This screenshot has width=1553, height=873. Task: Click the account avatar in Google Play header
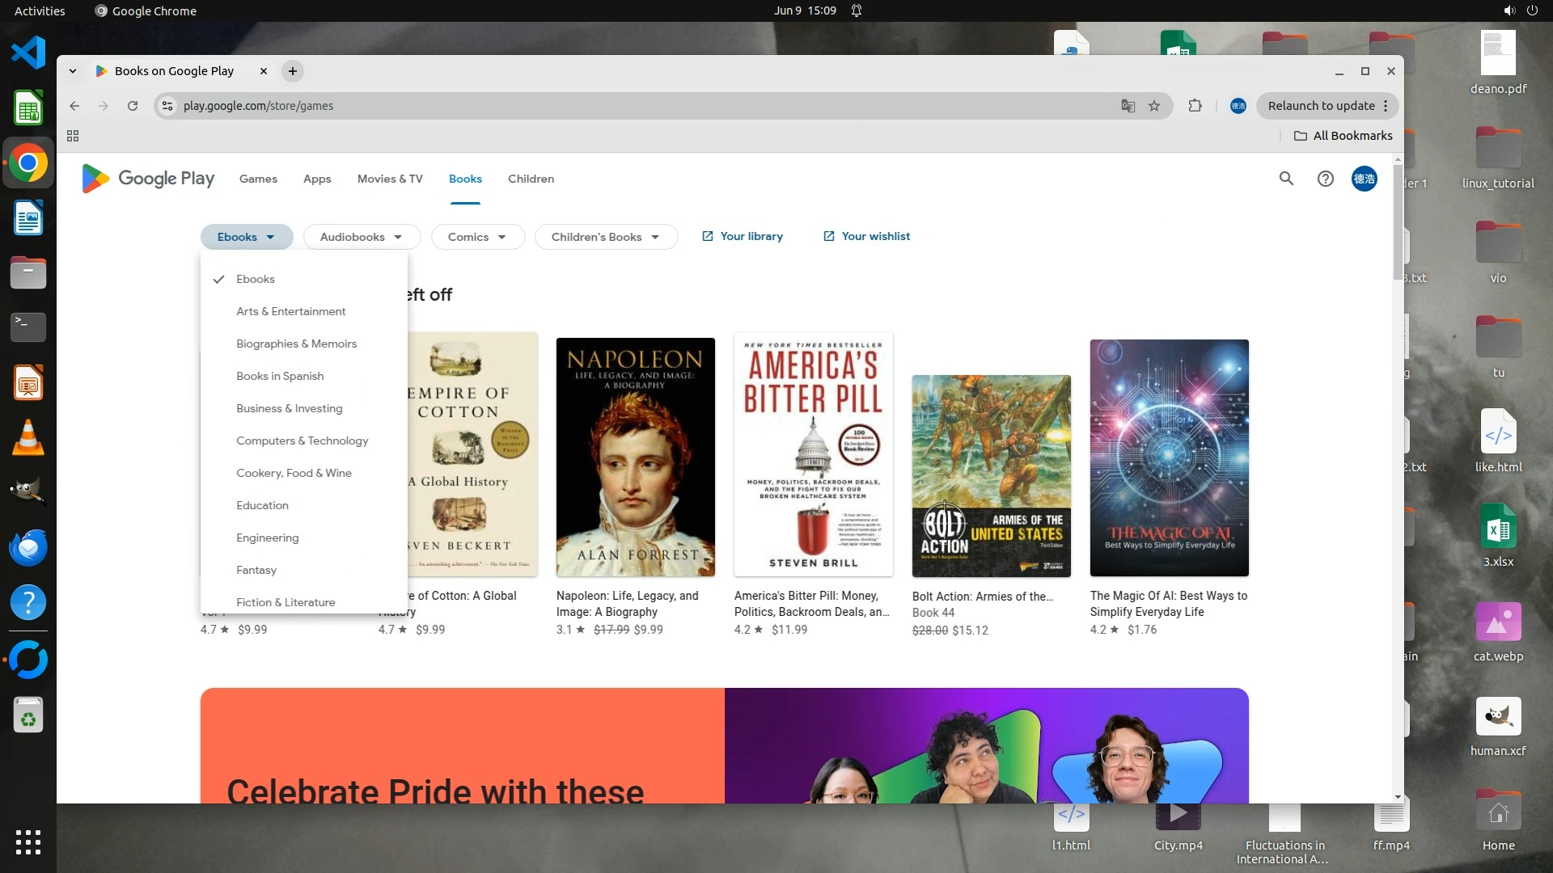(1364, 179)
